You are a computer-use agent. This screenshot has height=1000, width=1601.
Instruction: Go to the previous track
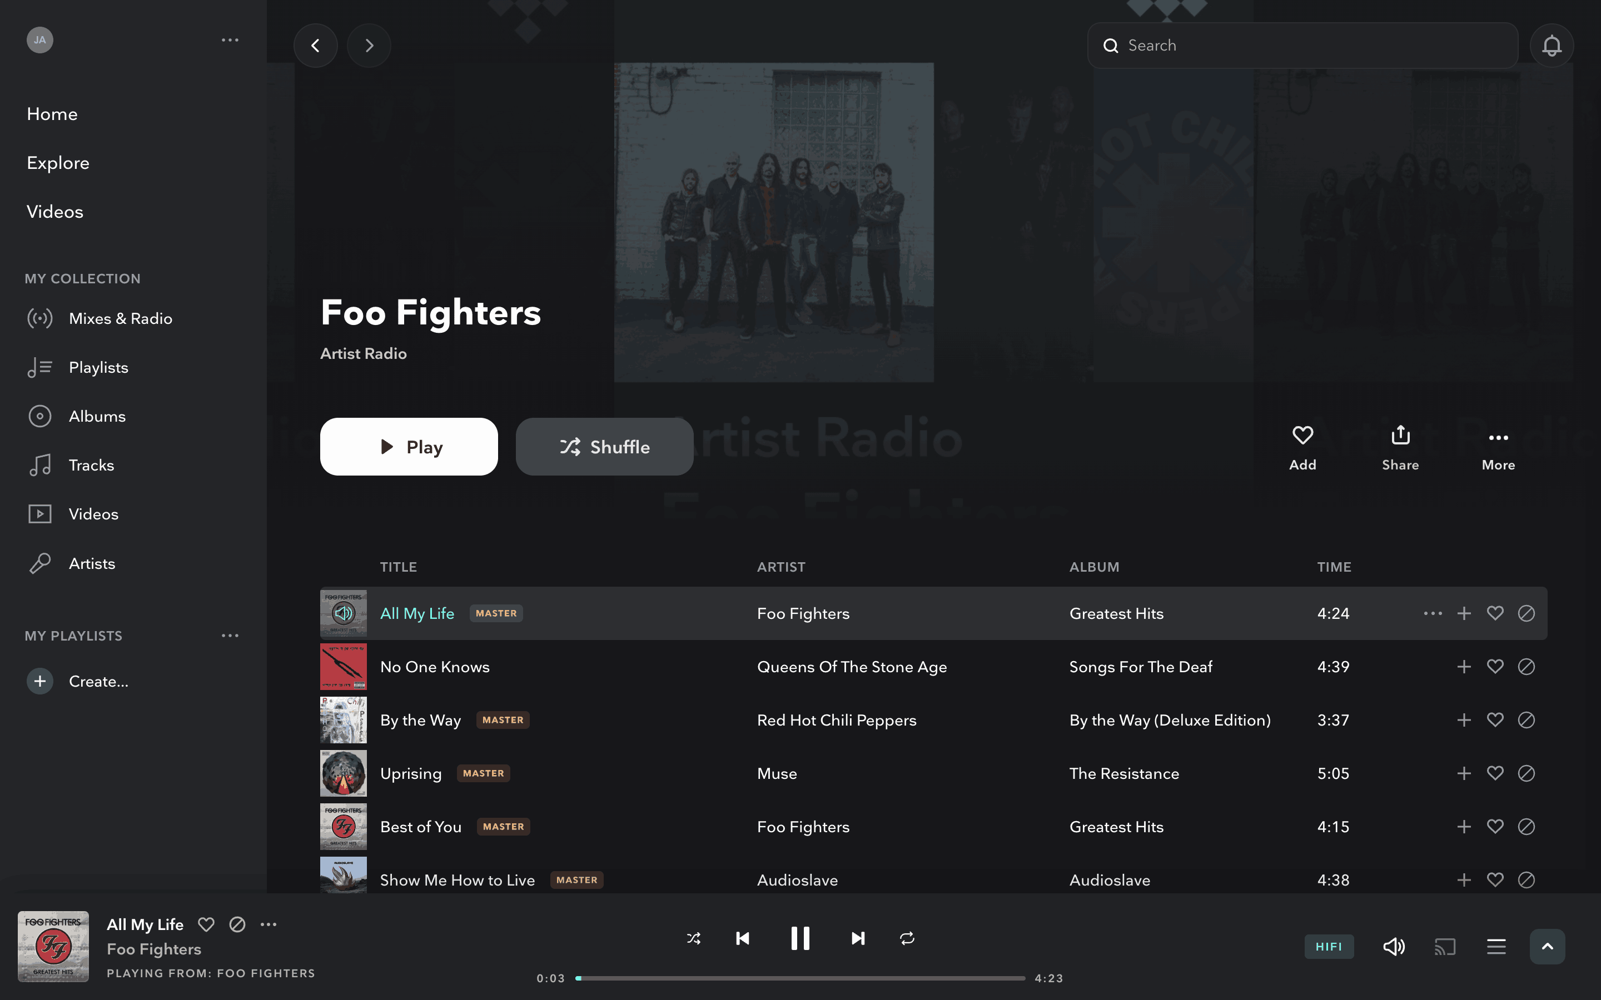tap(743, 938)
